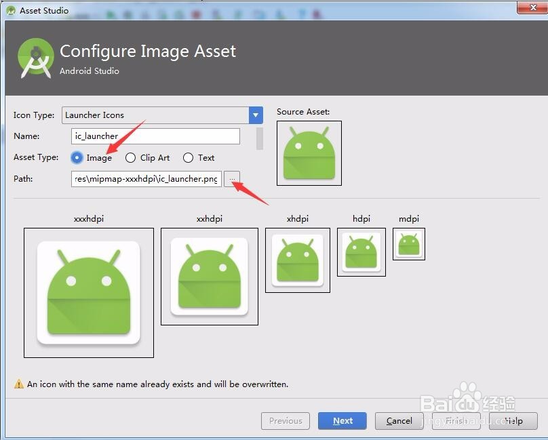Select the mdpi launcher icon preview
Screen dimensions: 548x440
408,244
